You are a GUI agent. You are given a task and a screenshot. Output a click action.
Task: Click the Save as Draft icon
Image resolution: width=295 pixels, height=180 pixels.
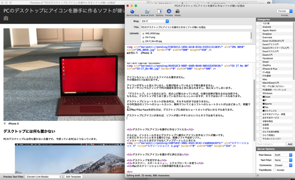tap(147, 11)
